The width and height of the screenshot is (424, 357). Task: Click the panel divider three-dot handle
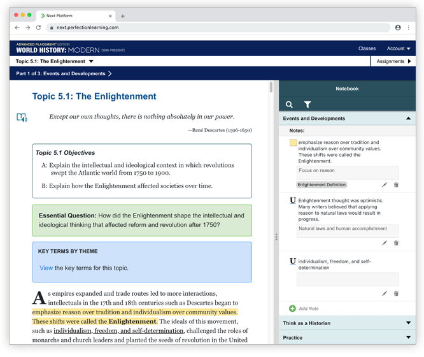click(276, 237)
